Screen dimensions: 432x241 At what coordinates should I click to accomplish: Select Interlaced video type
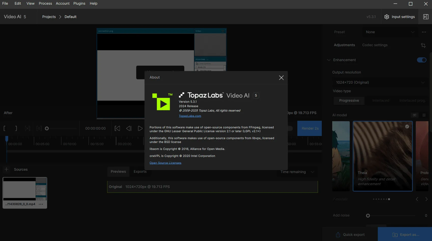381,101
